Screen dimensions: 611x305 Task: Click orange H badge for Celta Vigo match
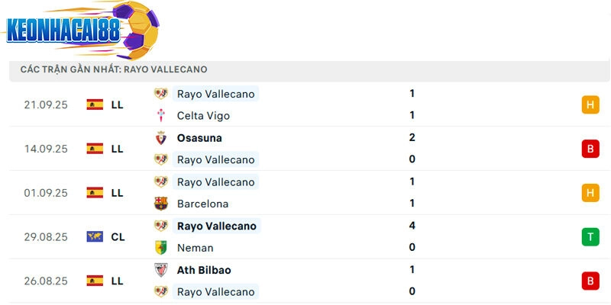(x=590, y=105)
